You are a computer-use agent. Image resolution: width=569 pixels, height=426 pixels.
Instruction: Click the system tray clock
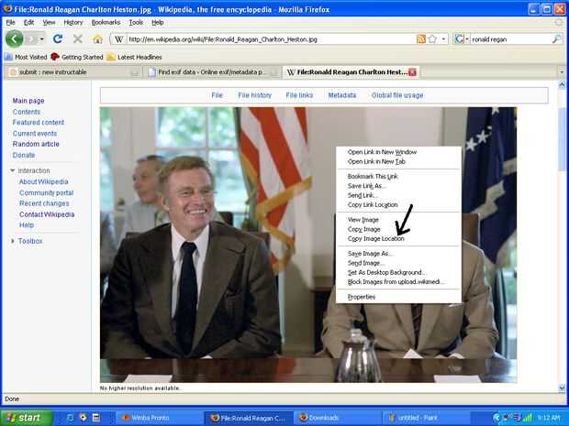coord(549,418)
